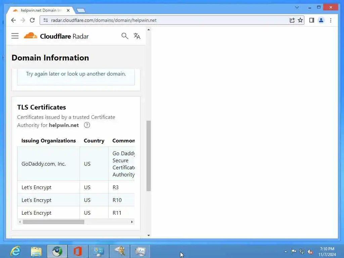Show hidden system tray icons
This screenshot has width=344, height=258.
286,252
